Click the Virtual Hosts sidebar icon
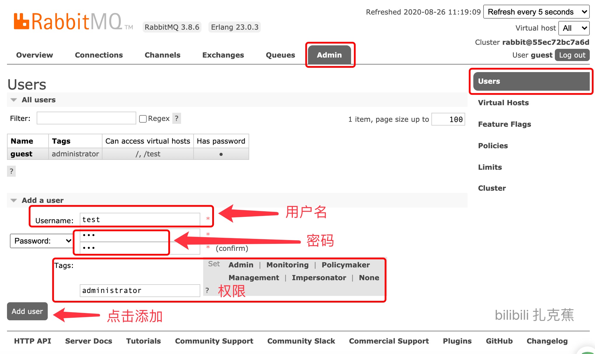This screenshot has height=354, width=595. (503, 102)
